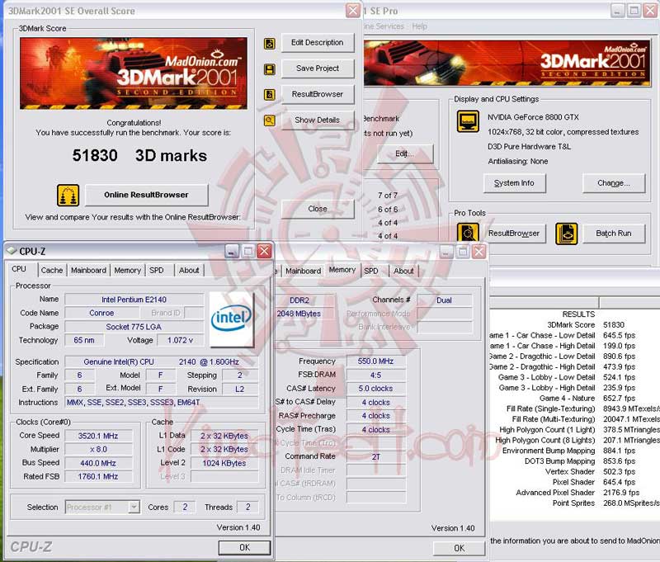Click the Intel logo in CPU-Z
660x562 pixels.
[x=232, y=319]
